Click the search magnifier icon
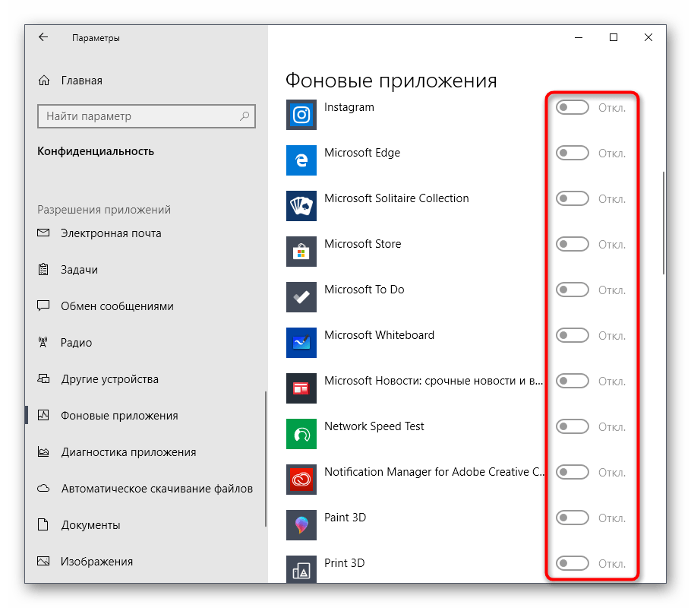 click(x=245, y=116)
